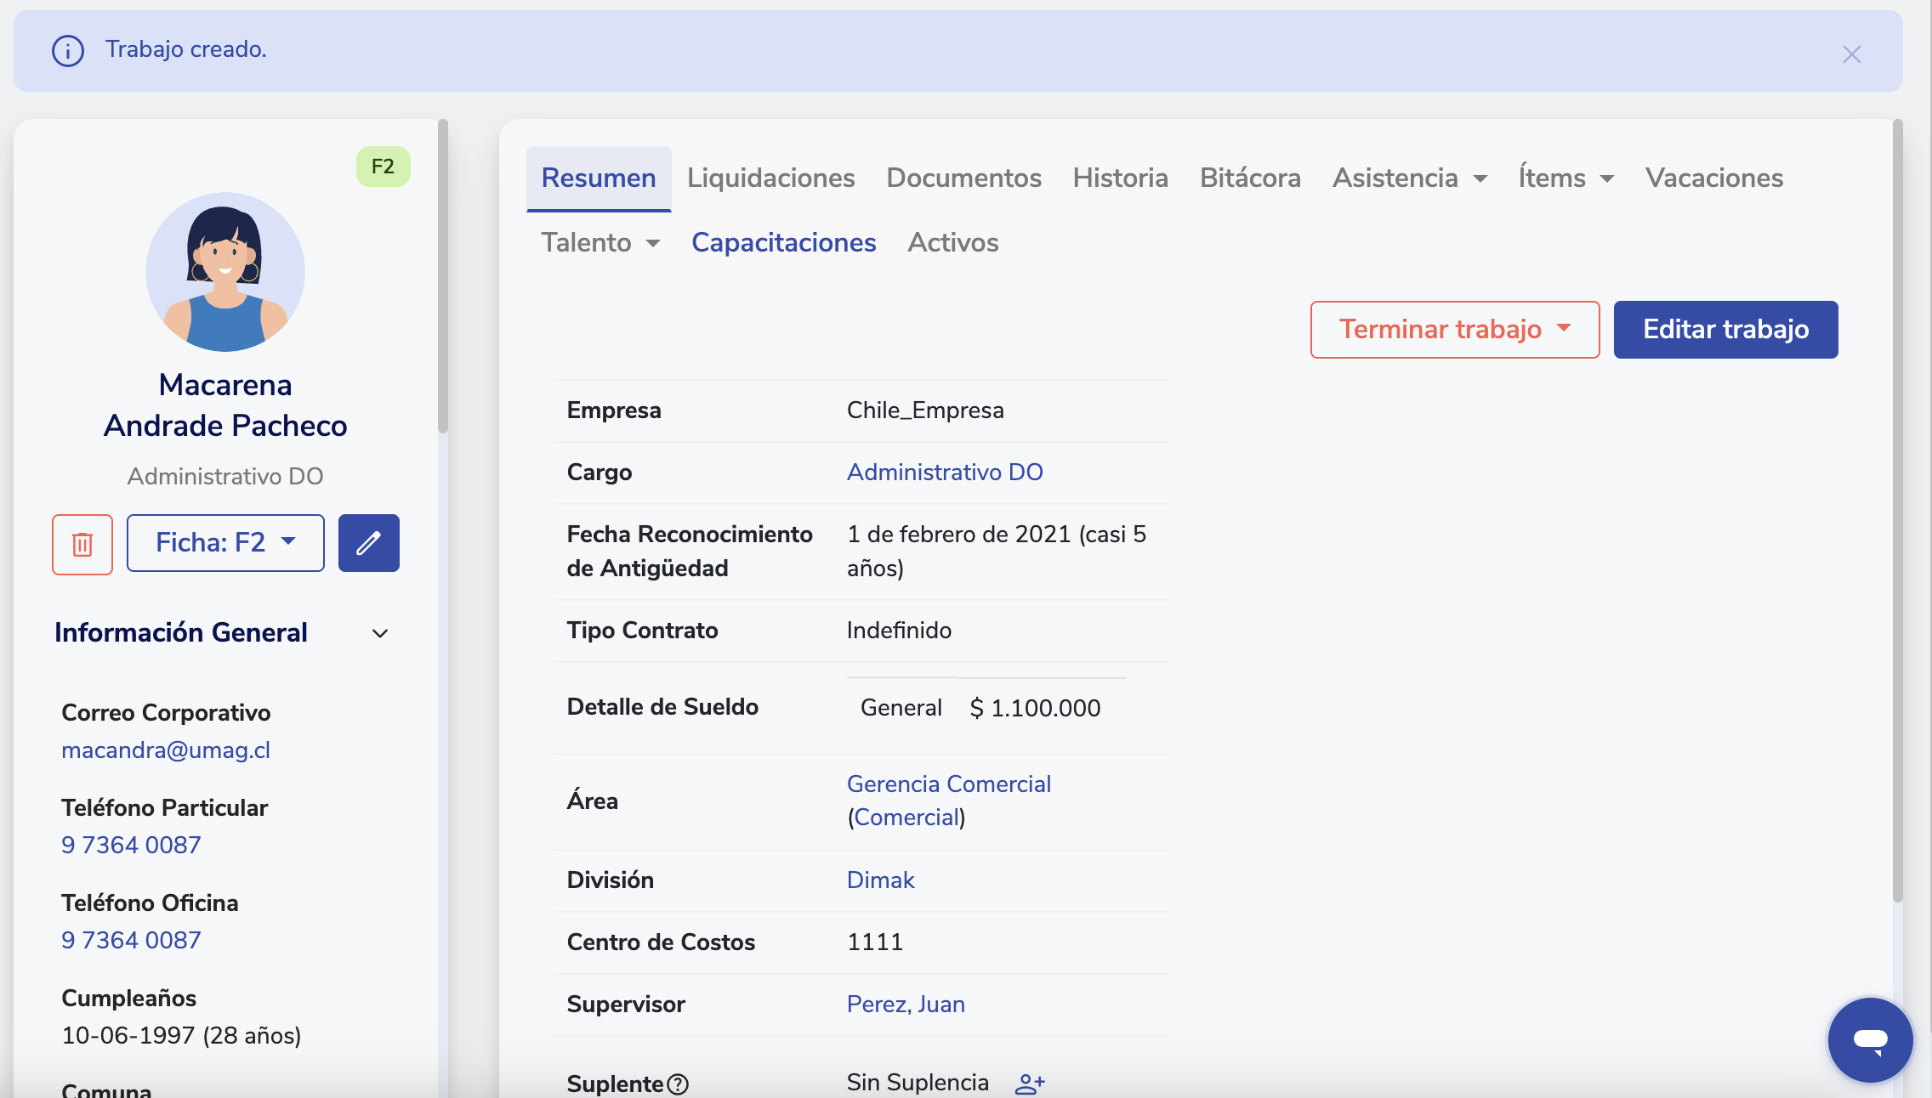This screenshot has height=1098, width=1932.
Task: Dismiss the Trabajo creado notification
Action: click(1851, 54)
